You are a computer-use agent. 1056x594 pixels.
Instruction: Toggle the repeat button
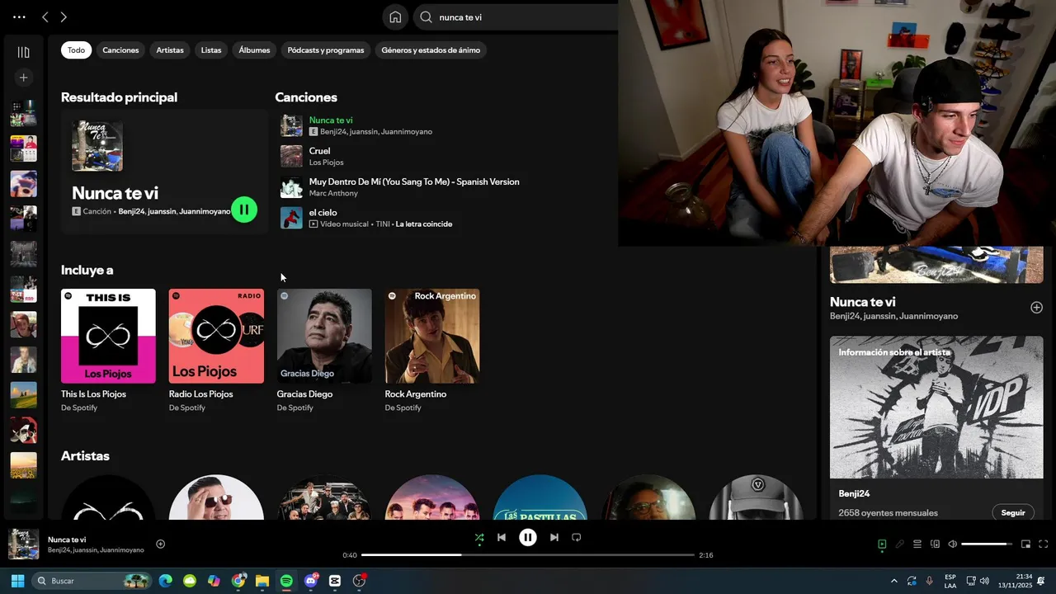pos(577,537)
